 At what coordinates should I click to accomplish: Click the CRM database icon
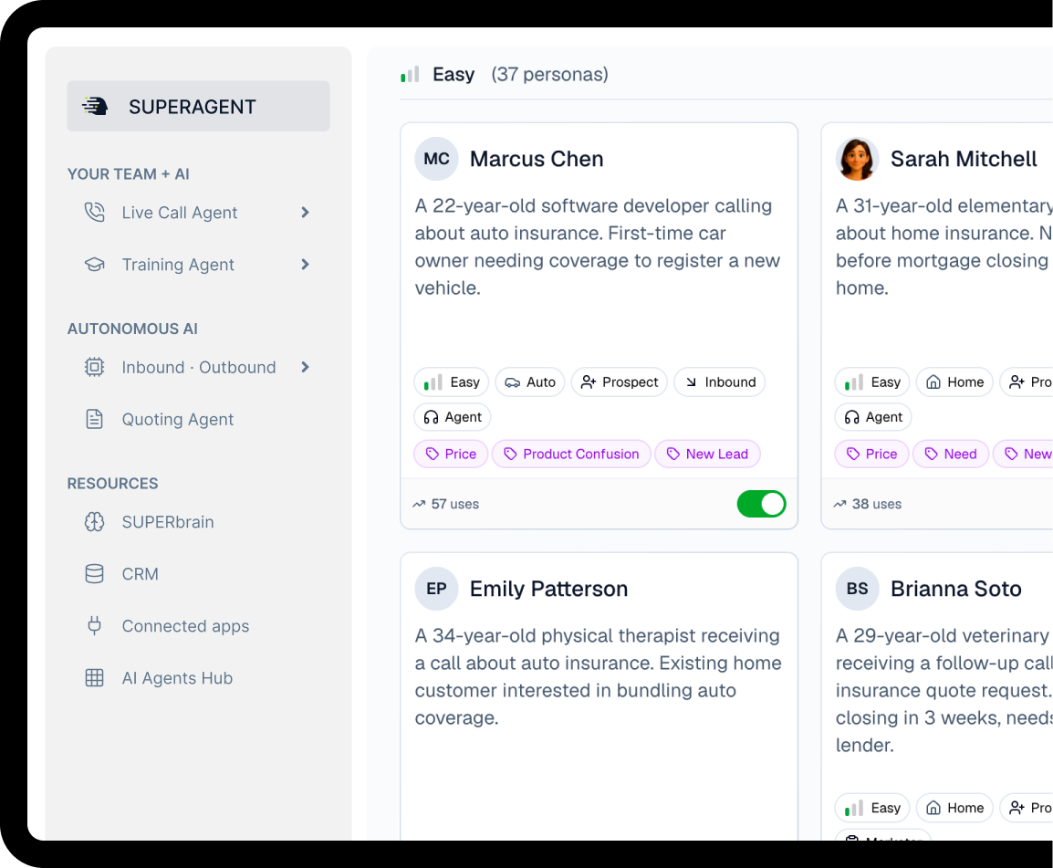[95, 574]
